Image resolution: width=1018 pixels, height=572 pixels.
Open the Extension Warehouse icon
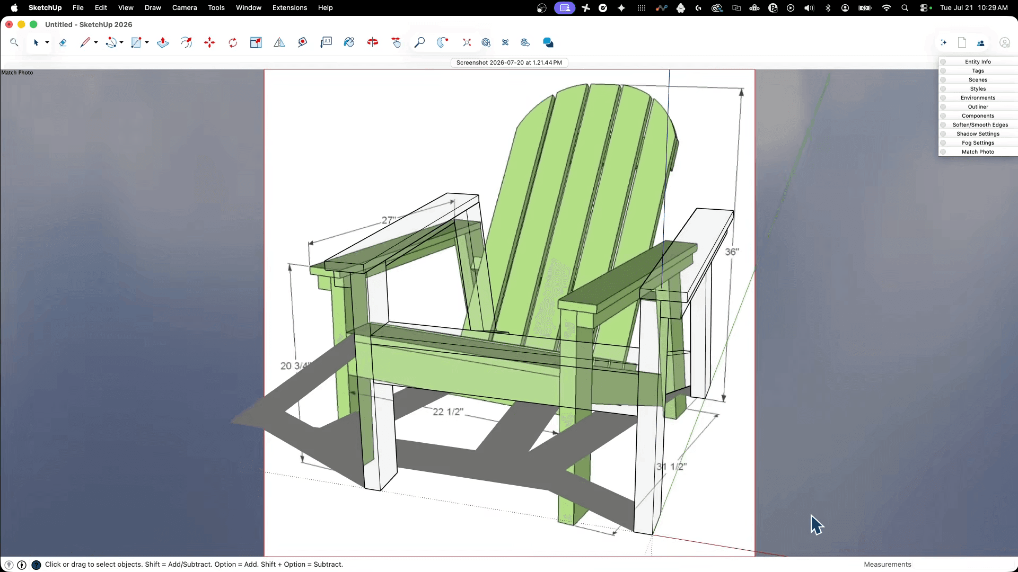point(505,43)
